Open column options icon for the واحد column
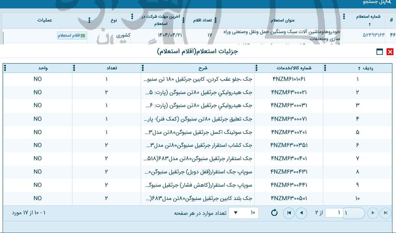Viewport: 396px width, 233px height. click(5, 68)
